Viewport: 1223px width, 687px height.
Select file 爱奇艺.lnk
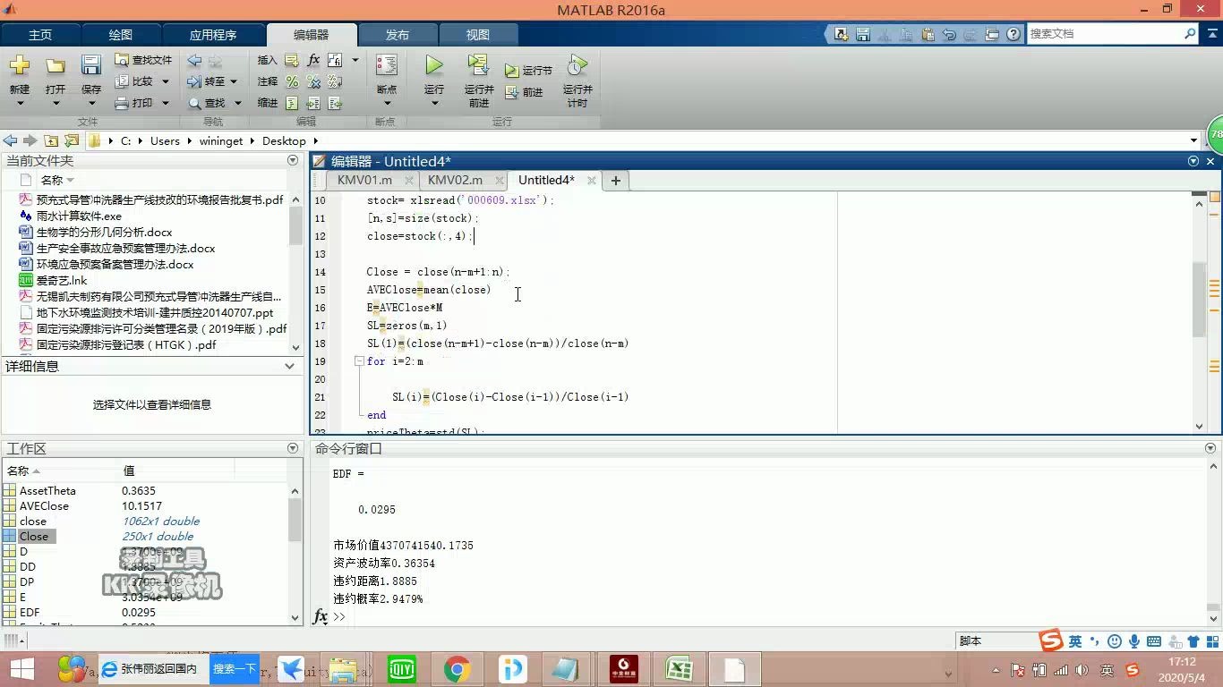click(x=61, y=280)
